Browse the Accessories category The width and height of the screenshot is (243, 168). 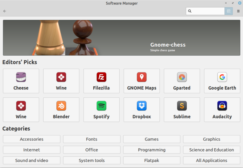click(32, 139)
